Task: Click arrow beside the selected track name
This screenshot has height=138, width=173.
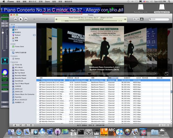Action: pos(64,80)
